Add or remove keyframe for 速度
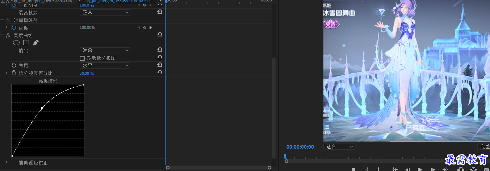The height and width of the screenshot is (171, 490). [x=145, y=27]
